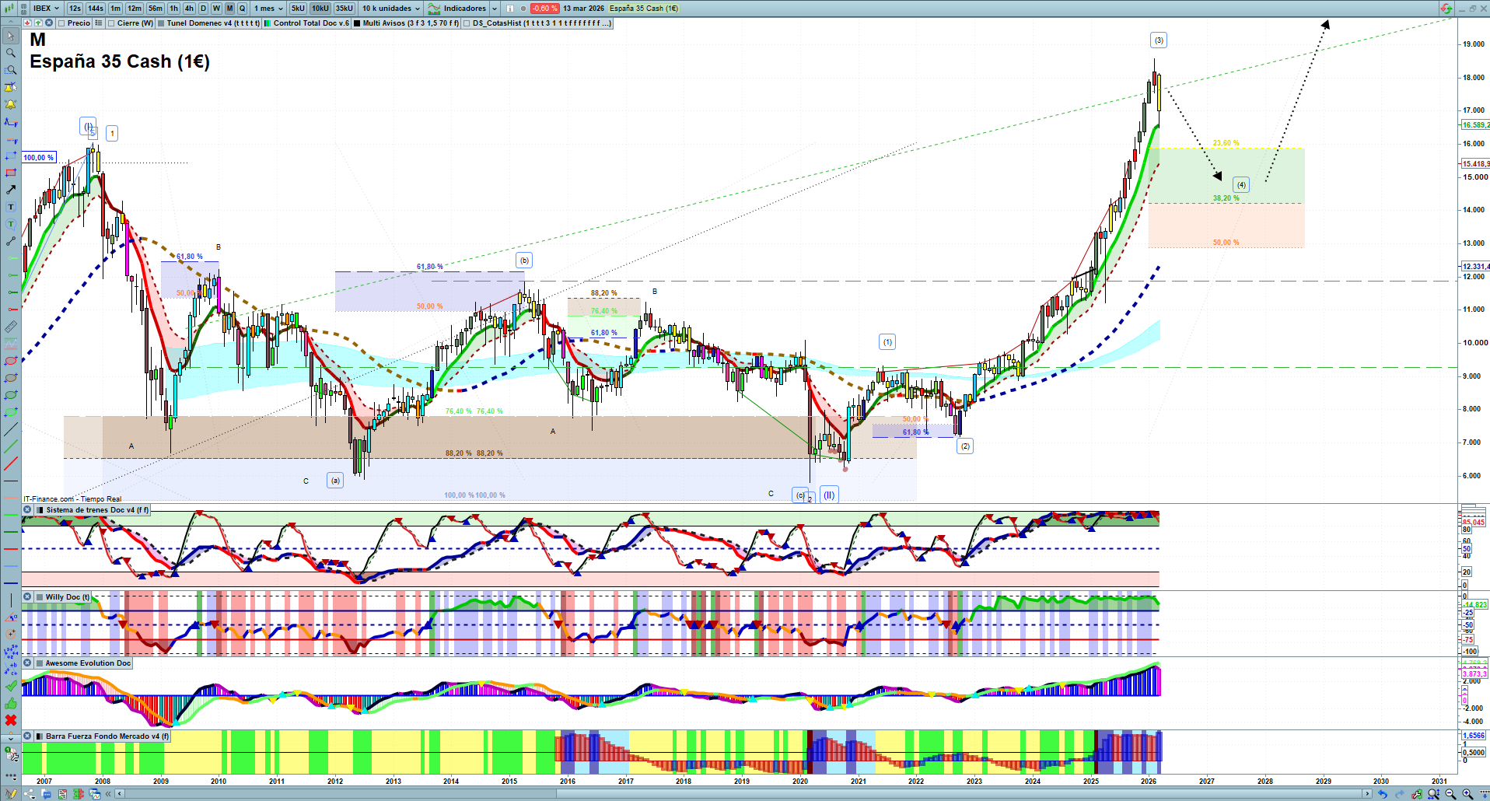Click the horizontal scrollbar left arrow

(119, 794)
